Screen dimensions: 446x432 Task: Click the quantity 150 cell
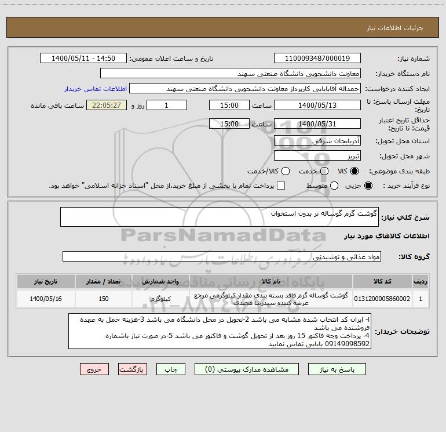click(104, 299)
